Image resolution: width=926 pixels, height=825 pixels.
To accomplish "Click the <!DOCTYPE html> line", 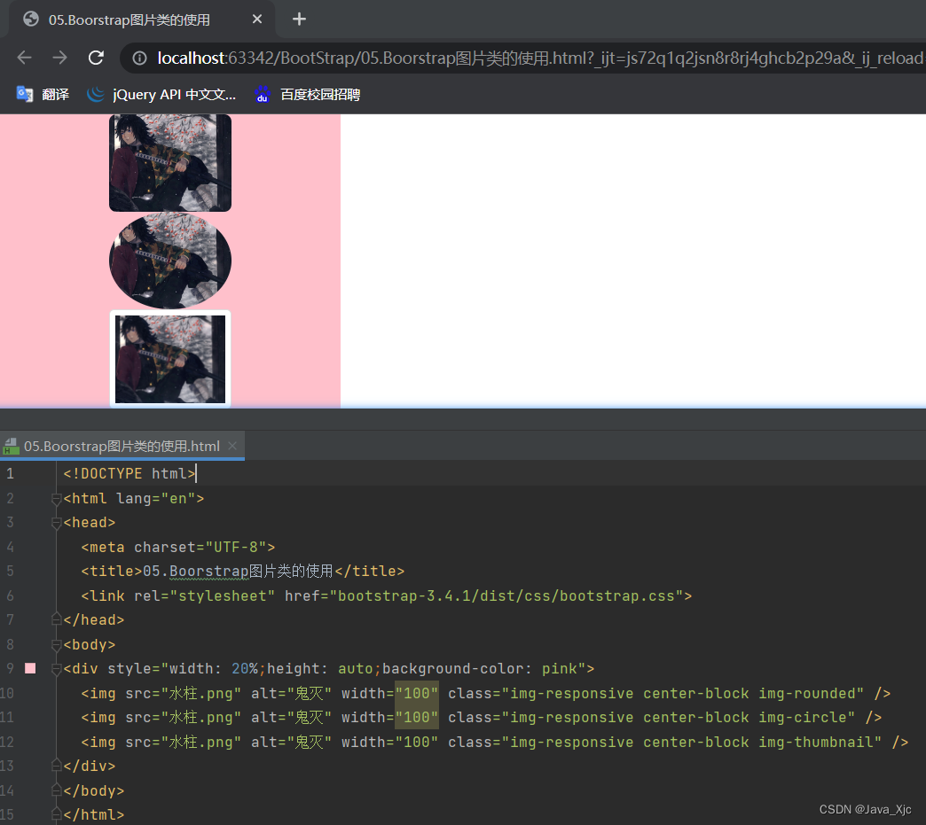I will (x=129, y=474).
